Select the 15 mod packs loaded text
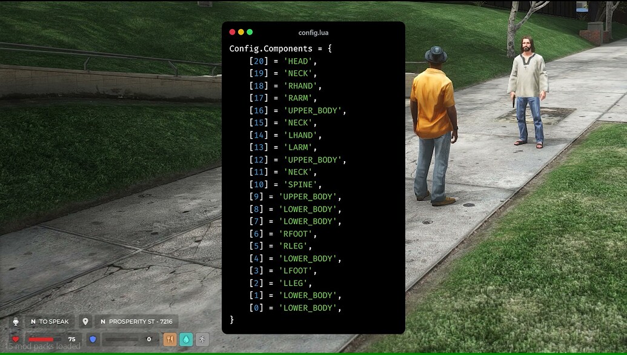 coord(42,346)
